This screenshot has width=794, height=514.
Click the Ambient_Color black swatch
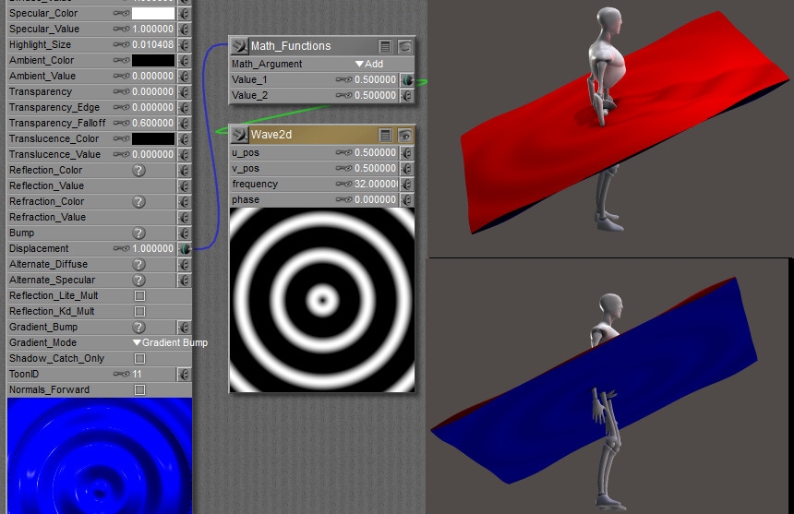click(153, 60)
